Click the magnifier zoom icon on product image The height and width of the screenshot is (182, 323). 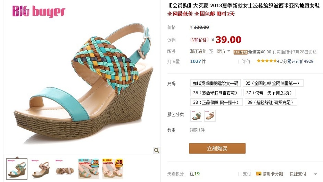157,150
